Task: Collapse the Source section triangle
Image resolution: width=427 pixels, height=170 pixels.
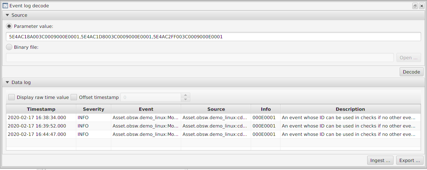Action: tap(7, 15)
